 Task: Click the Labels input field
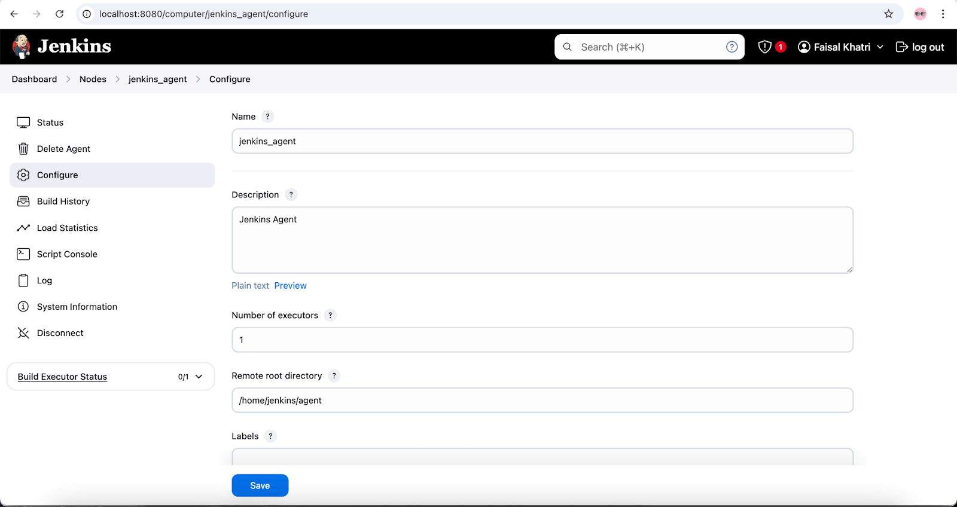coord(542,457)
